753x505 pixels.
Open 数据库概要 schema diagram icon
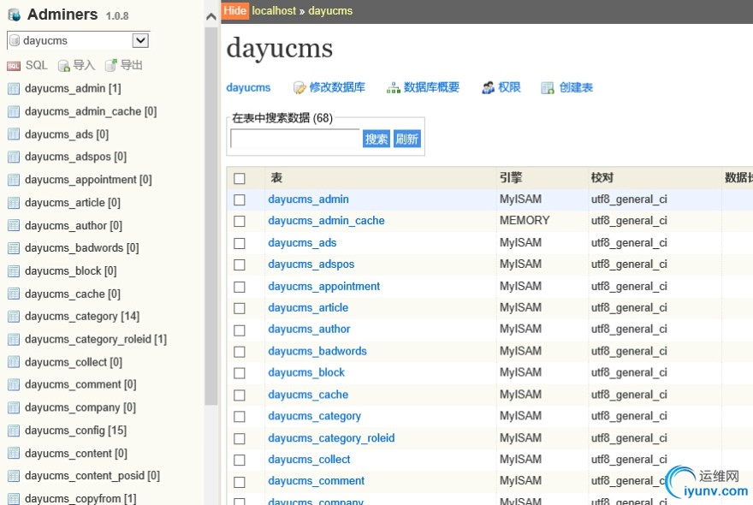tap(394, 88)
